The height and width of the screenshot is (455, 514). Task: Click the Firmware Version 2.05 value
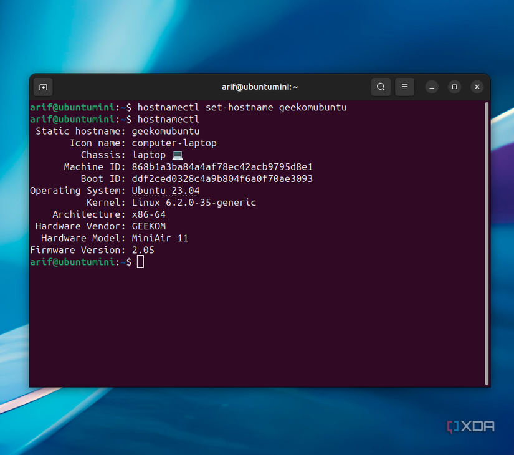point(143,249)
